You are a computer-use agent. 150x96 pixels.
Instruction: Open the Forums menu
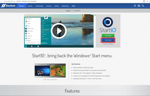click(49, 6)
